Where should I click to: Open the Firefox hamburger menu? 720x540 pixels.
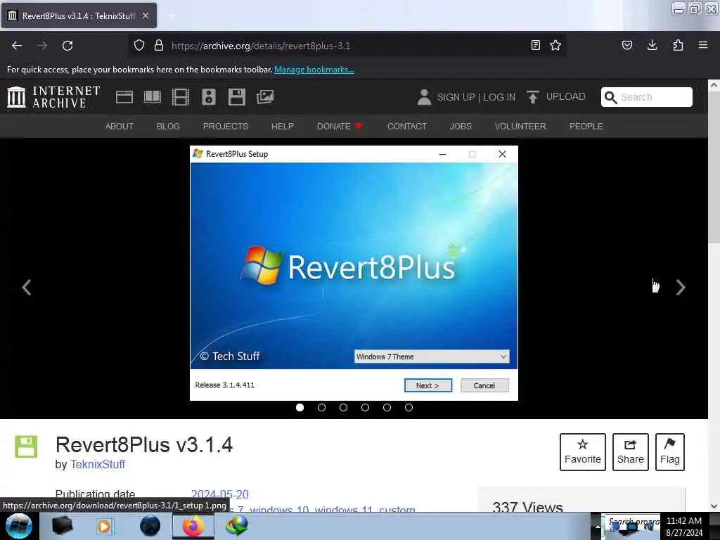pos(703,45)
